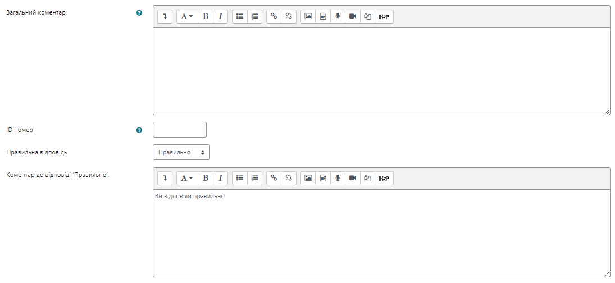This screenshot has width=615, height=283.
Task: Insert bulleted list in general comment editor
Action: (240, 16)
